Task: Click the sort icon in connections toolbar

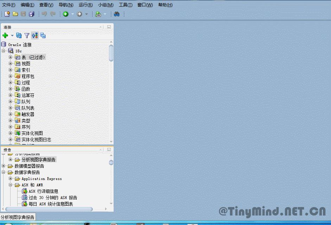Action: click(x=34, y=35)
